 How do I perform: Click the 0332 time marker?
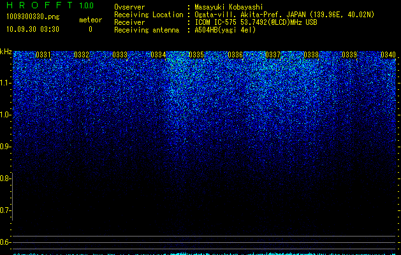[82, 55]
